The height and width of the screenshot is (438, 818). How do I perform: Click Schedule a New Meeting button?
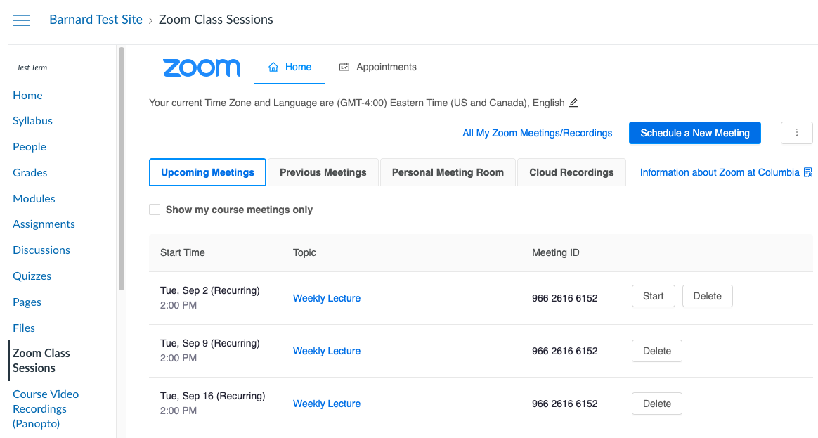[x=695, y=133]
